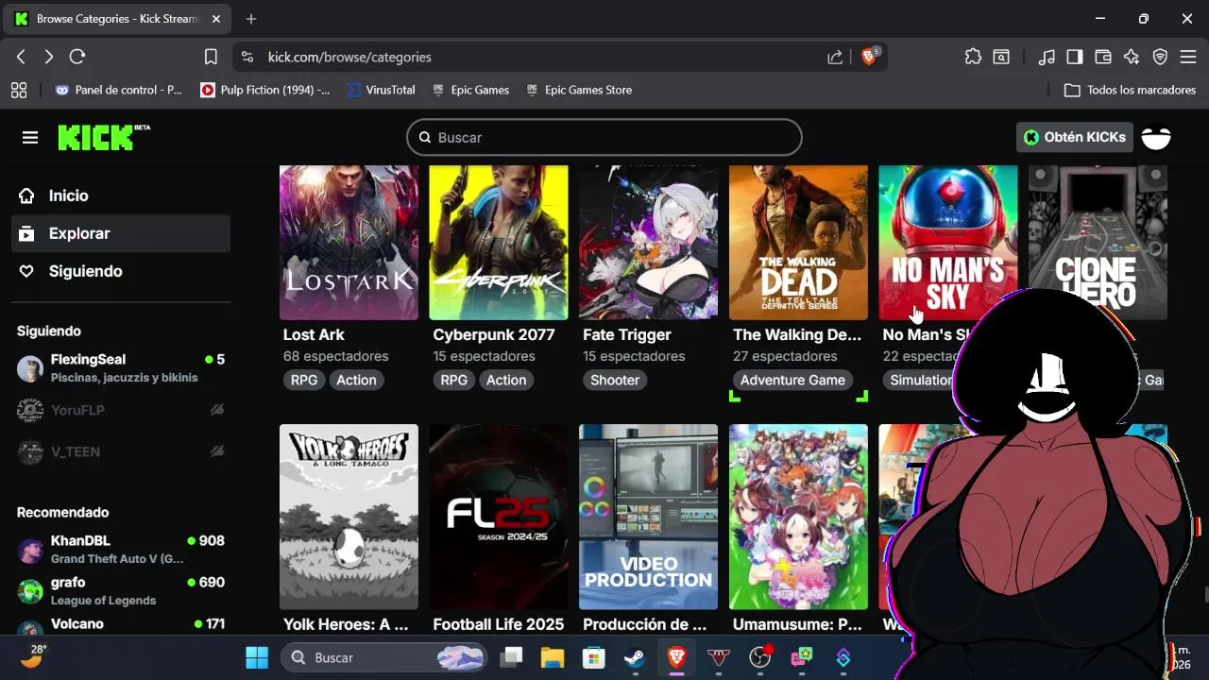Open V_TEEN offline channel
The height and width of the screenshot is (680, 1209).
(x=121, y=451)
